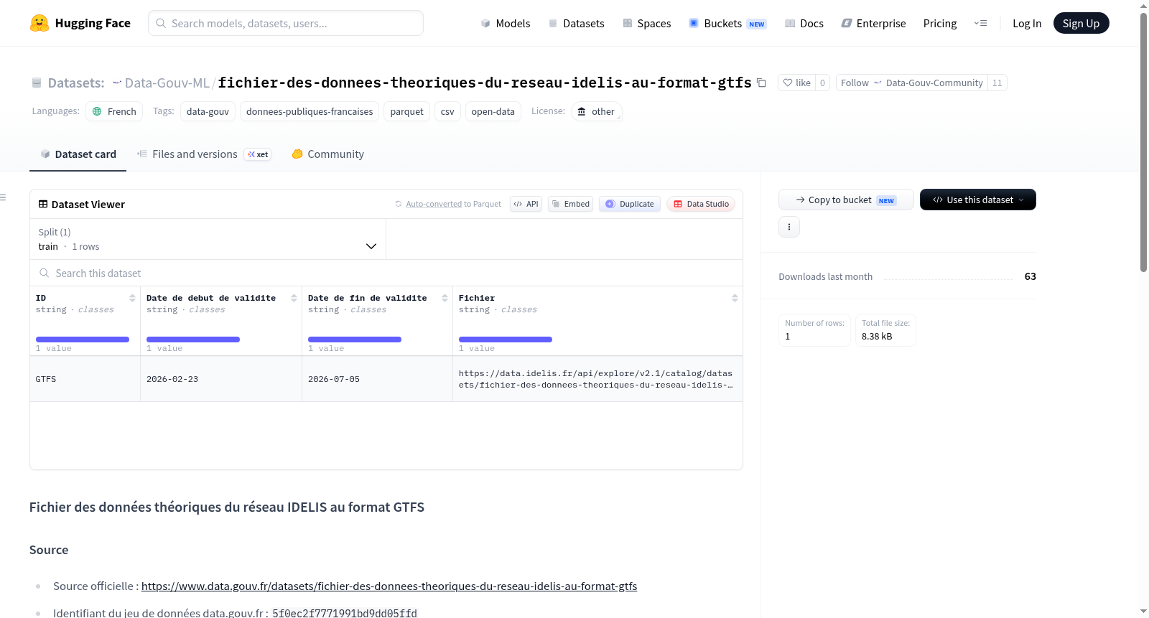Open the data.gouv.fr official source link
The image size is (1149, 618).
point(389,586)
